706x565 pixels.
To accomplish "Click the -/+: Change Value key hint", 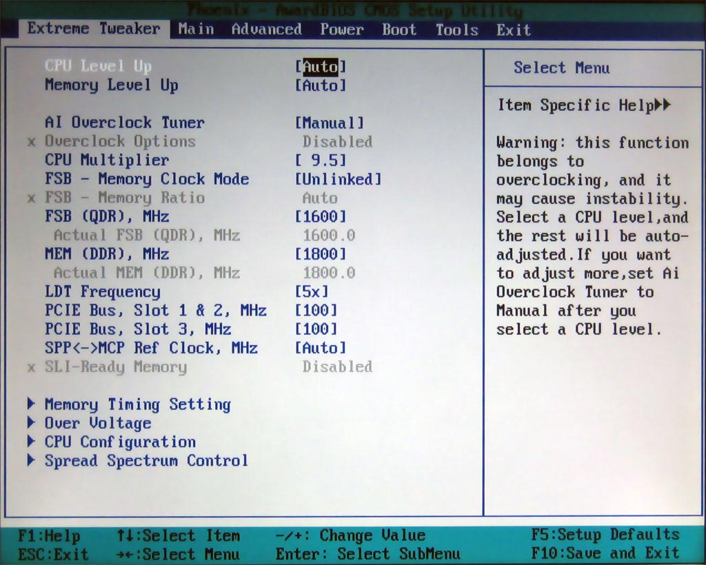I will click(350, 535).
